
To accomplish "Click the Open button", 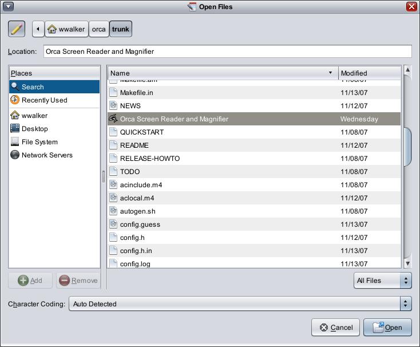I will click(x=387, y=328).
